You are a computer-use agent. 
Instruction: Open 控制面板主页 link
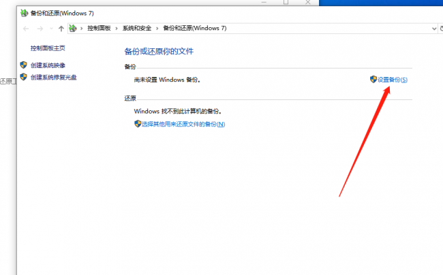coord(48,48)
